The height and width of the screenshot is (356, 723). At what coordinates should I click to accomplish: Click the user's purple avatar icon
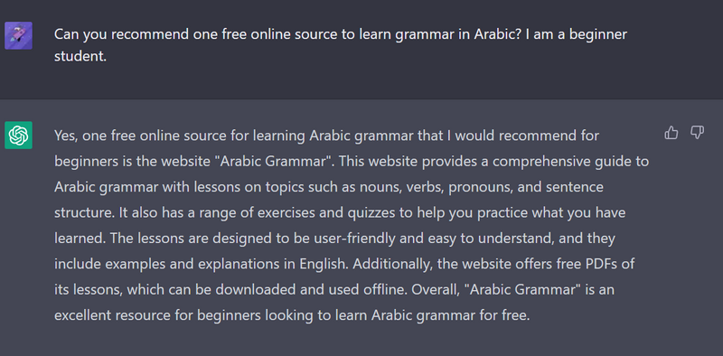[x=18, y=35]
